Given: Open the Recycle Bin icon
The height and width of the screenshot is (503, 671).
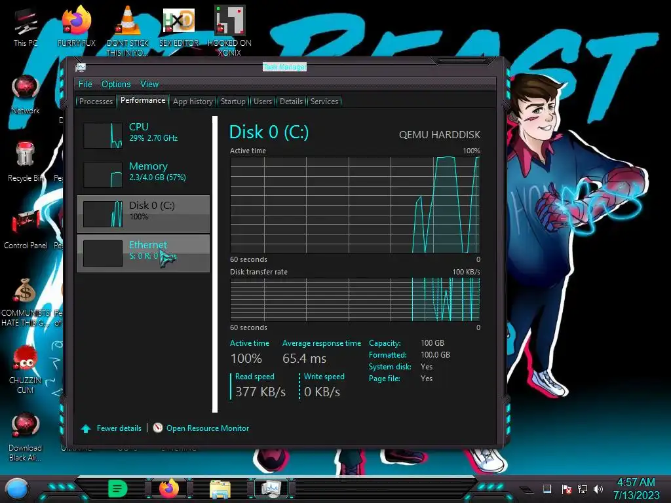Looking at the screenshot, I should (26, 162).
